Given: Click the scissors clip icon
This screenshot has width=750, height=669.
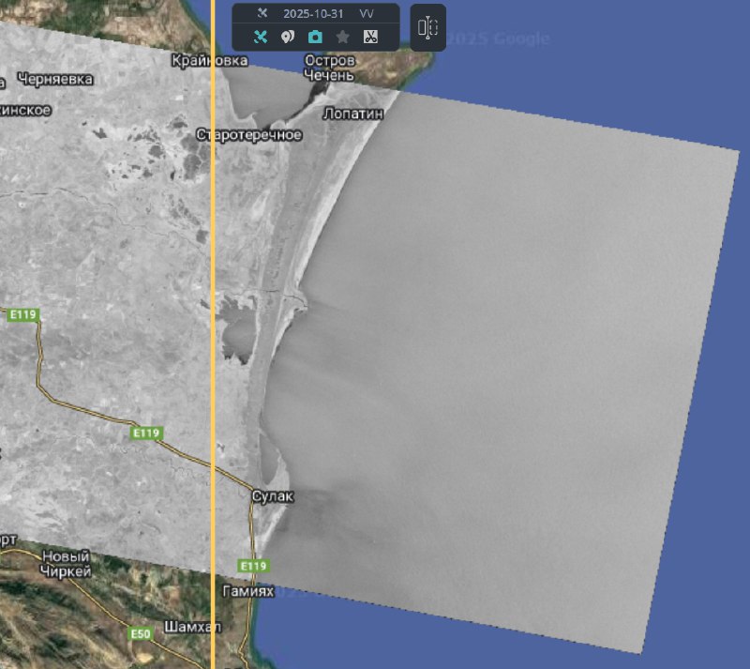Looking at the screenshot, I should click(x=370, y=37).
